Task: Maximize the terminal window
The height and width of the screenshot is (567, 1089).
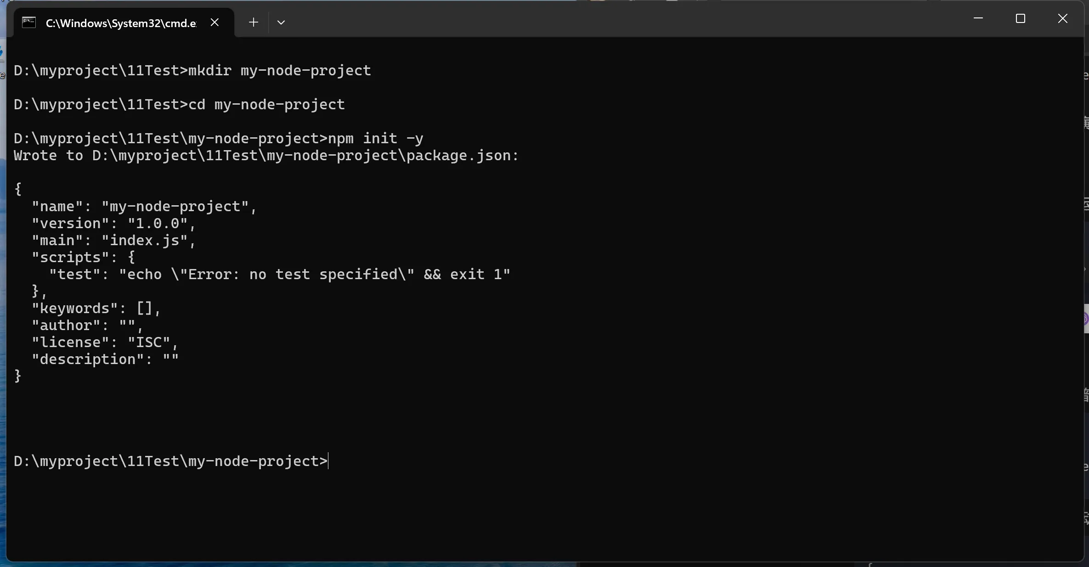Action: [x=1021, y=18]
